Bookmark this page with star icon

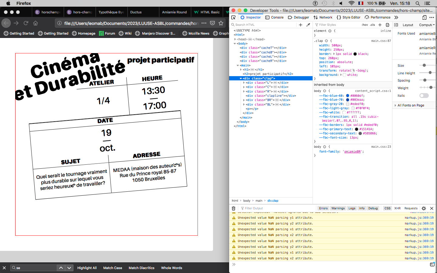[x=221, y=23]
